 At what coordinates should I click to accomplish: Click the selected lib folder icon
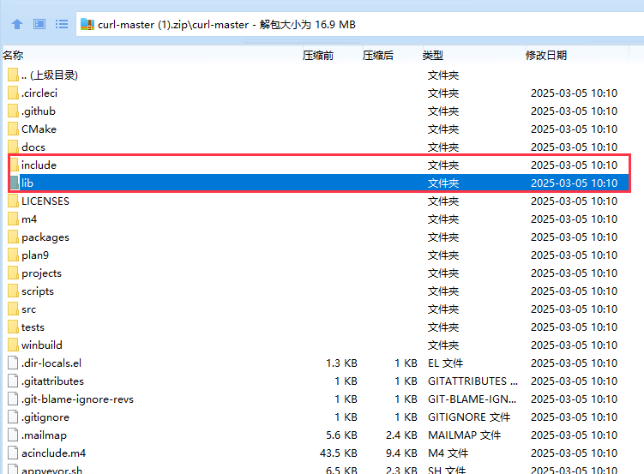tap(15, 183)
